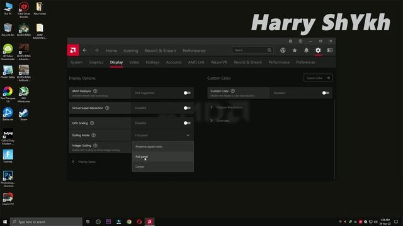Open Call of Duty Modern Warfare shortcut
Screen dimensions: 403x226
[8, 137]
